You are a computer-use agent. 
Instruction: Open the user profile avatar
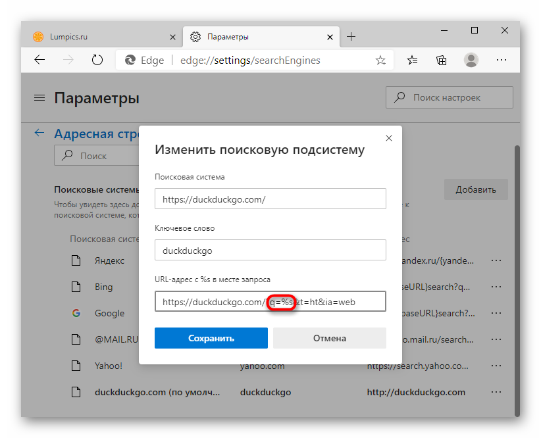coord(471,60)
